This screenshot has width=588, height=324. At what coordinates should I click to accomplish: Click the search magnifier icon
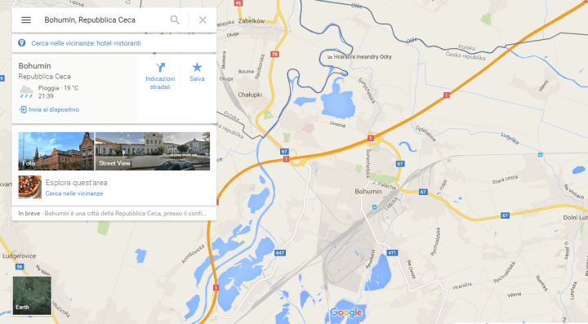[175, 20]
